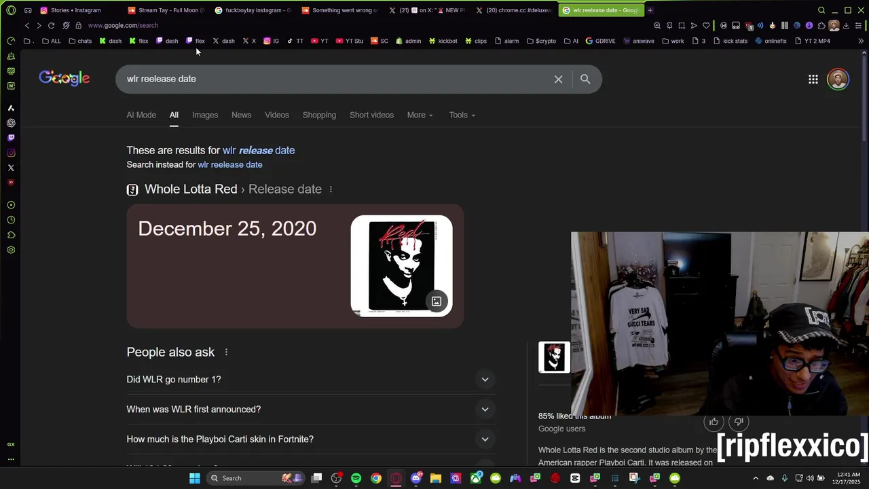The width and height of the screenshot is (869, 489).
Task: Open File Explorer from the taskbar
Action: (436, 478)
